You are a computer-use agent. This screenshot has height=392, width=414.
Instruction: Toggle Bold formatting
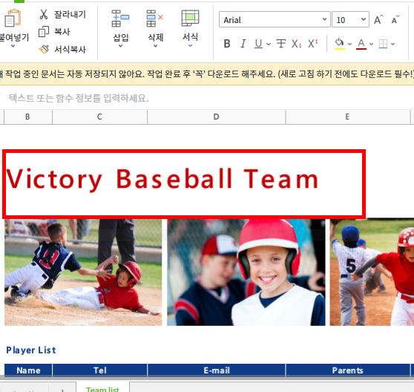[x=227, y=44]
